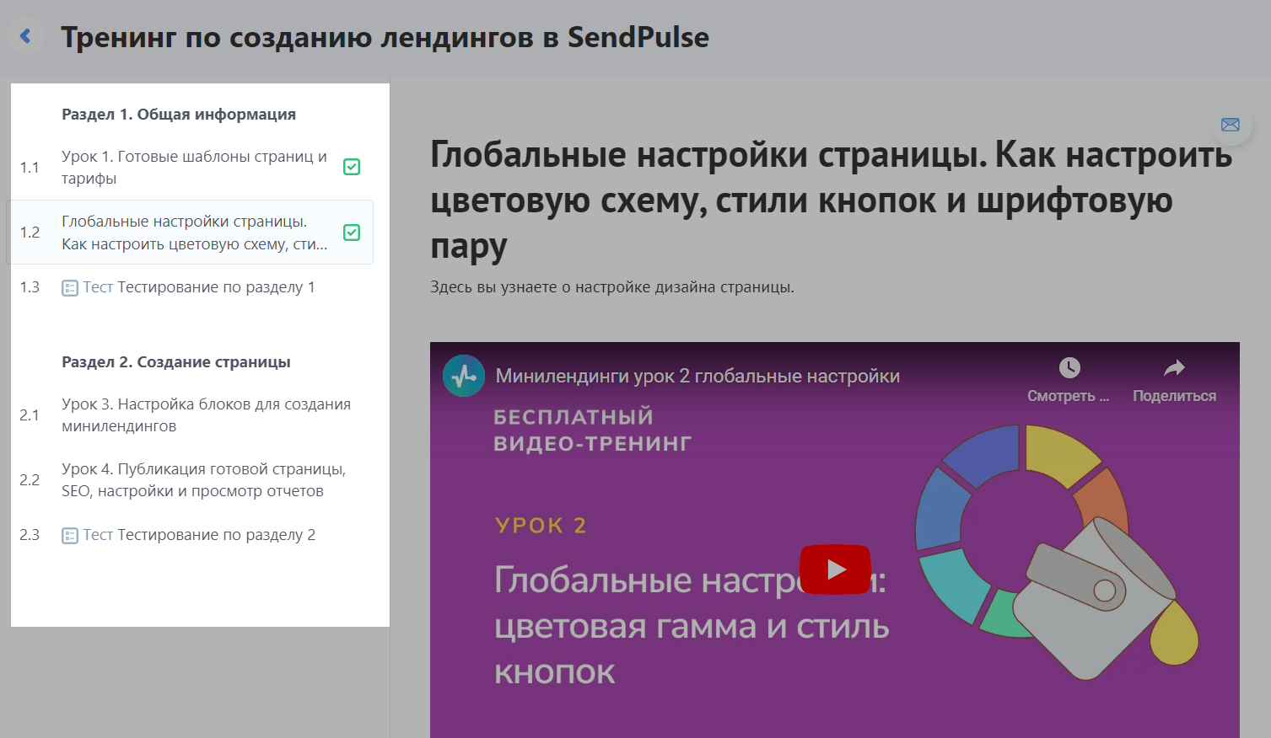Image resolution: width=1271 pixels, height=738 pixels.
Task: Click the back arrow button in header
Action: pyautogui.click(x=25, y=36)
